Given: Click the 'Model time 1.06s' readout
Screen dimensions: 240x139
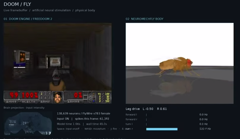Looking at the screenshot, I should coord(68,124).
